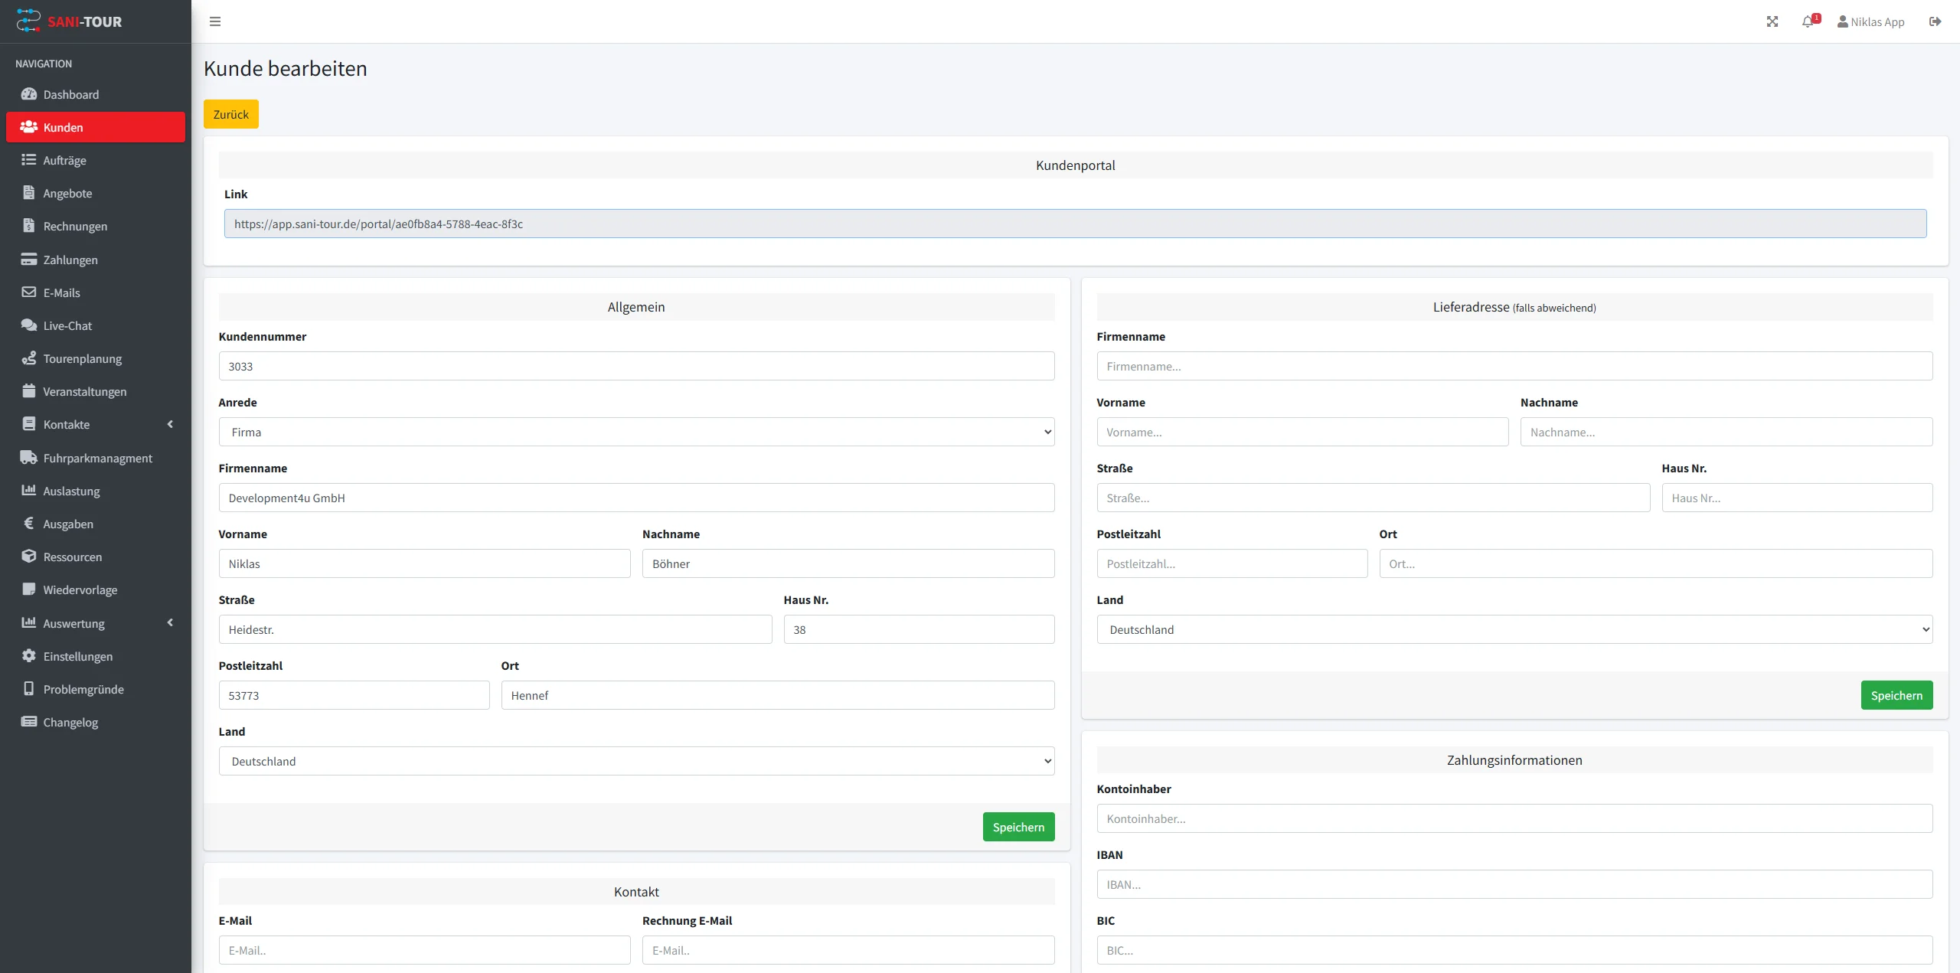Expand the Kontakte submenu chevron

170,424
